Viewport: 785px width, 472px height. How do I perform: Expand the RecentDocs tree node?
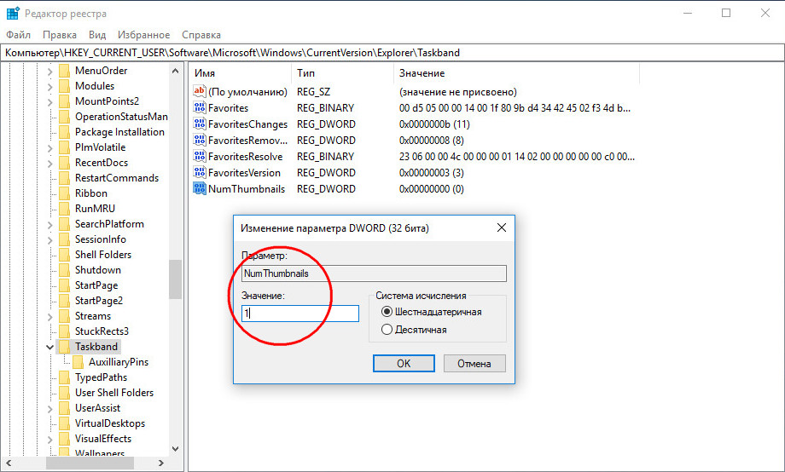49,163
